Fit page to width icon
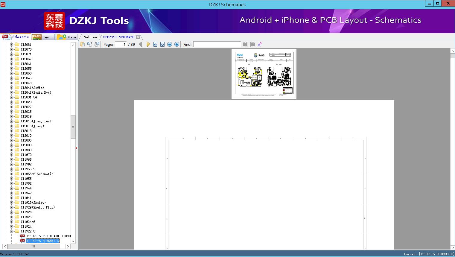The image size is (455, 257). pos(155,44)
